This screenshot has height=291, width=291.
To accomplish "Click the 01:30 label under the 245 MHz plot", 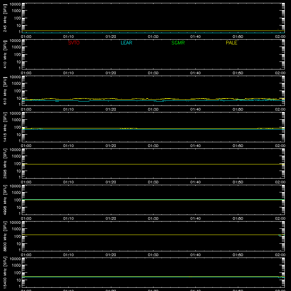I will click(153, 37).
